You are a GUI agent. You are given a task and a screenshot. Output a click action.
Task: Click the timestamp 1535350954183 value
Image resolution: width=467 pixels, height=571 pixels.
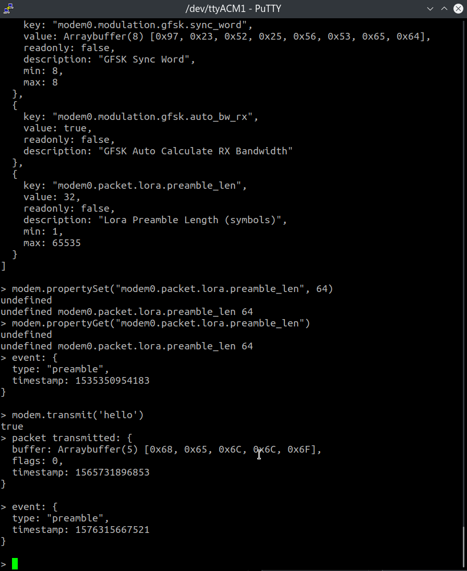tap(112, 381)
